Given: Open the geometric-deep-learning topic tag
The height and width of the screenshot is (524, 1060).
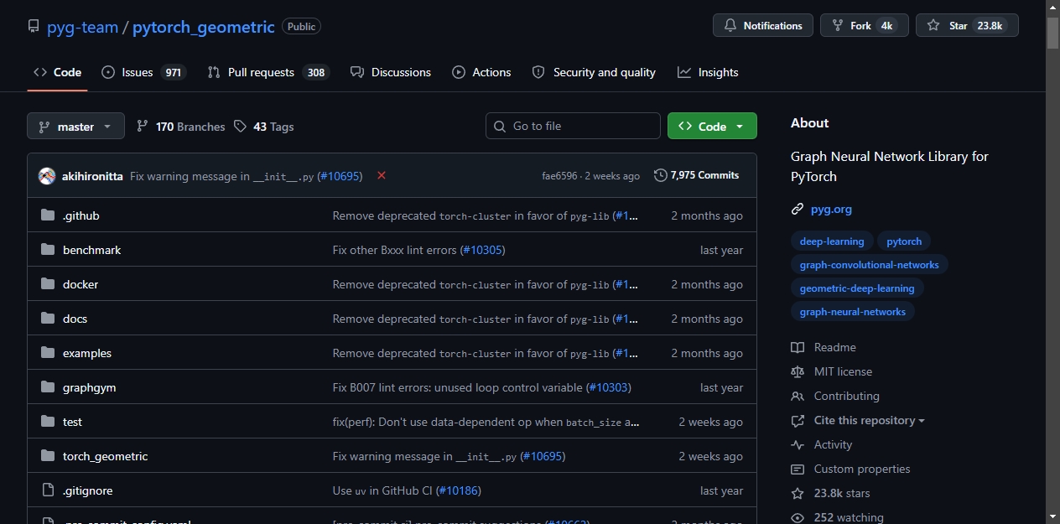Looking at the screenshot, I should (857, 288).
